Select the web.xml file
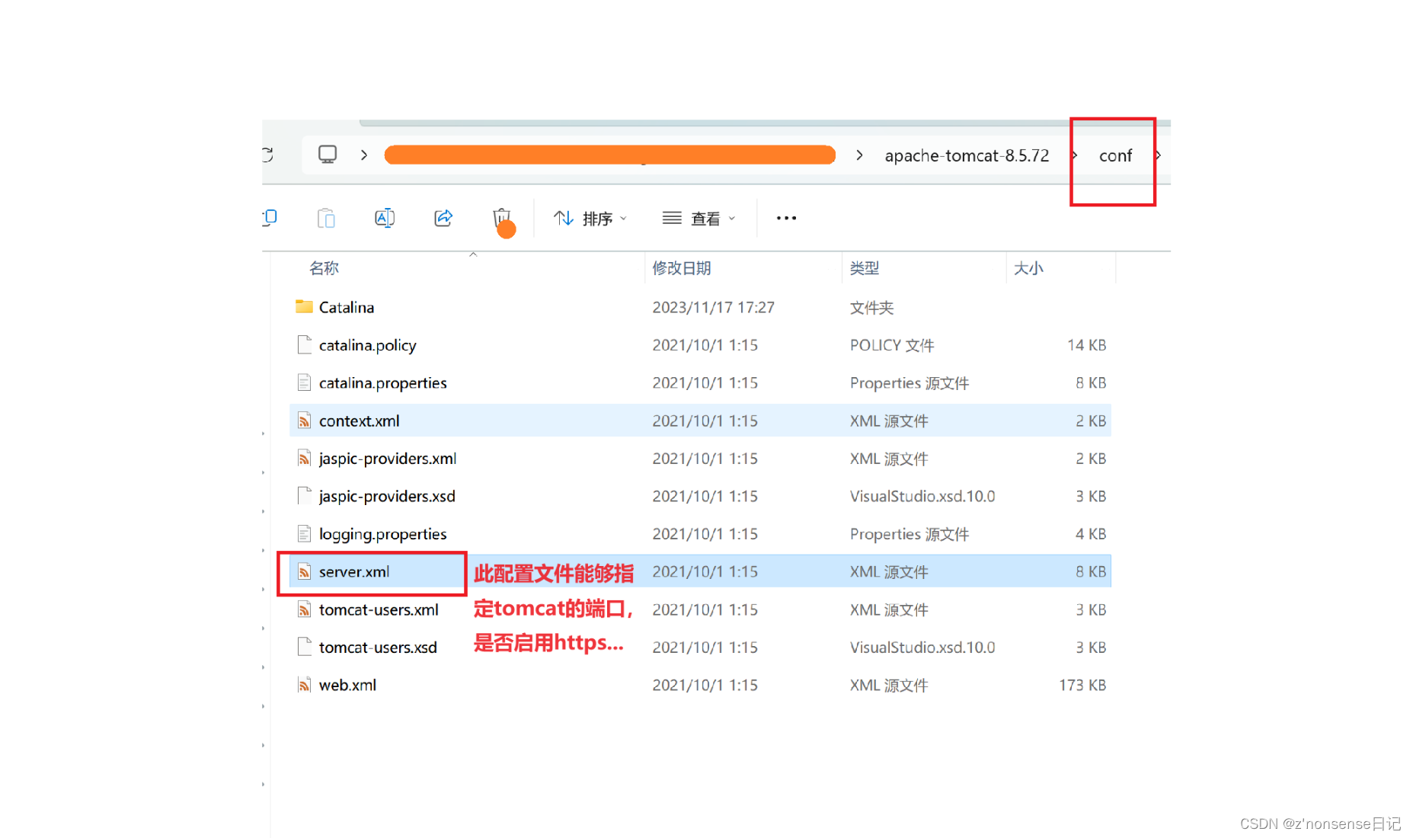Viewport: 1413px width, 838px height. pos(700,685)
